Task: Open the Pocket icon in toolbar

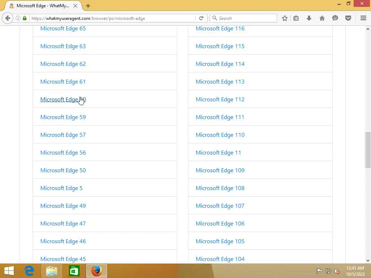Action: pos(348,18)
